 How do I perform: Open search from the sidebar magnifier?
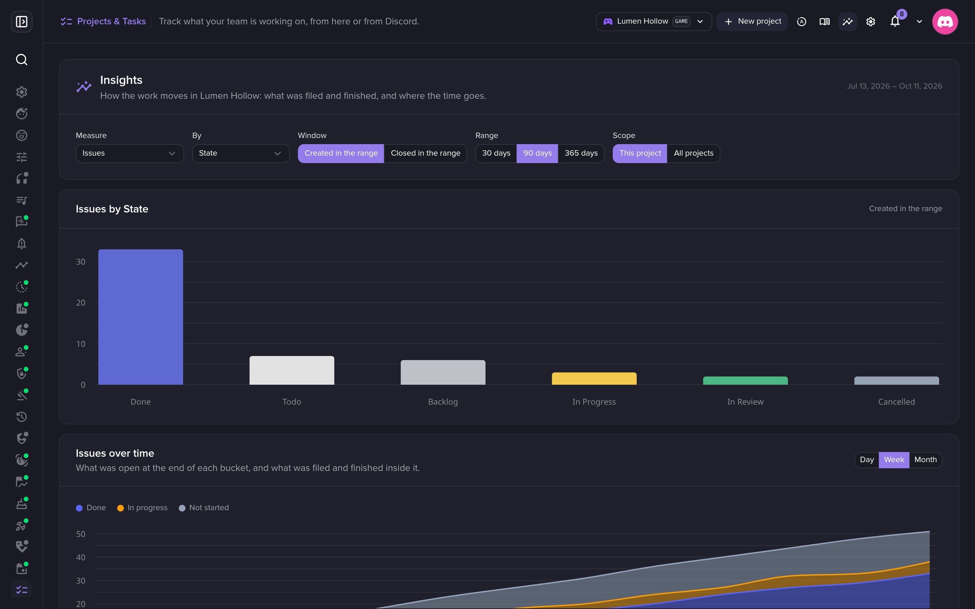[21, 60]
